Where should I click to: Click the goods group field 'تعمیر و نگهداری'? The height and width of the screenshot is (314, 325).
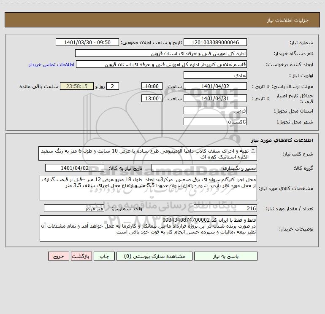click(x=204, y=168)
